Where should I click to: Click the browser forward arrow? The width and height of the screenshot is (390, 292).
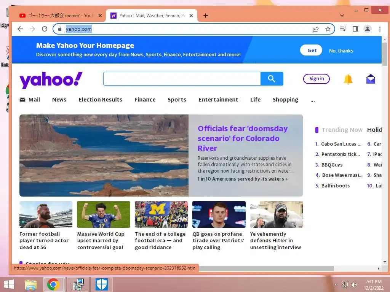pyautogui.click(x=32, y=29)
